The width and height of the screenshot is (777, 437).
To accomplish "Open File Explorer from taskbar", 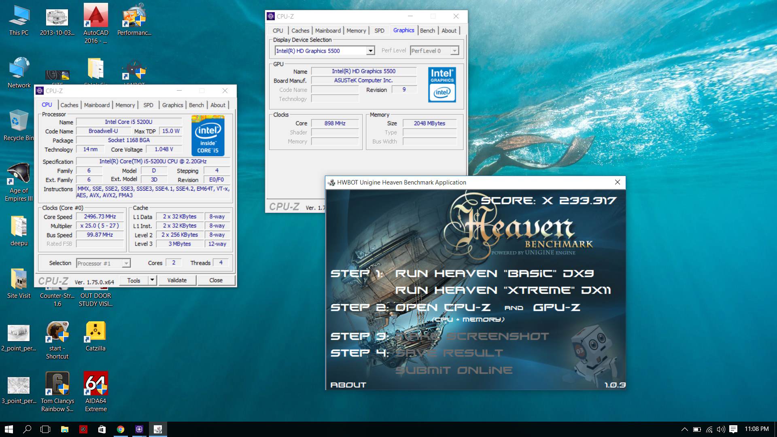I will click(64, 429).
